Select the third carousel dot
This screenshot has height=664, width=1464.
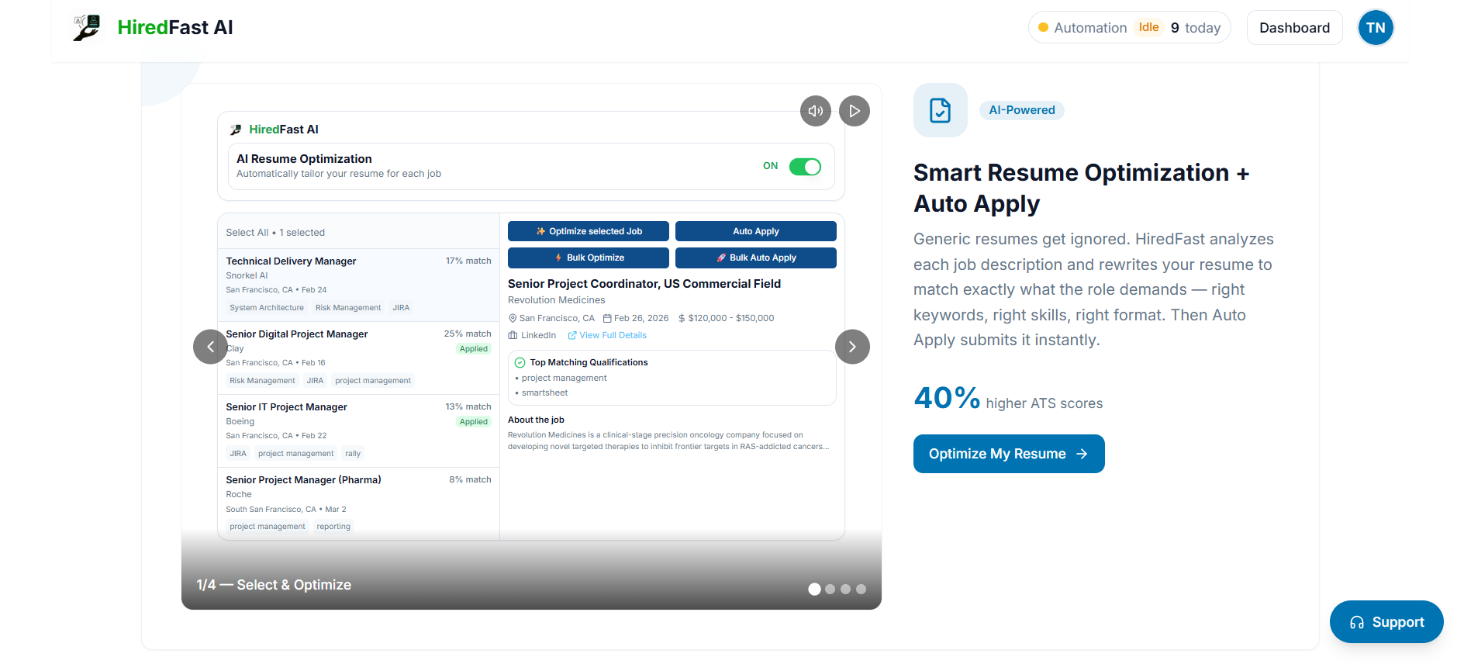click(x=846, y=590)
